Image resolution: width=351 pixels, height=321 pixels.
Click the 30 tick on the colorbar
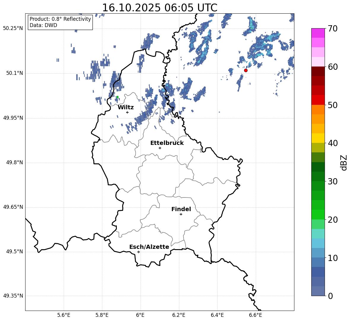coord(333,181)
